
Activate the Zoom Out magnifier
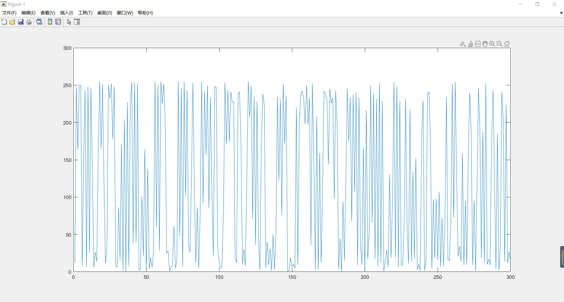[499, 44]
